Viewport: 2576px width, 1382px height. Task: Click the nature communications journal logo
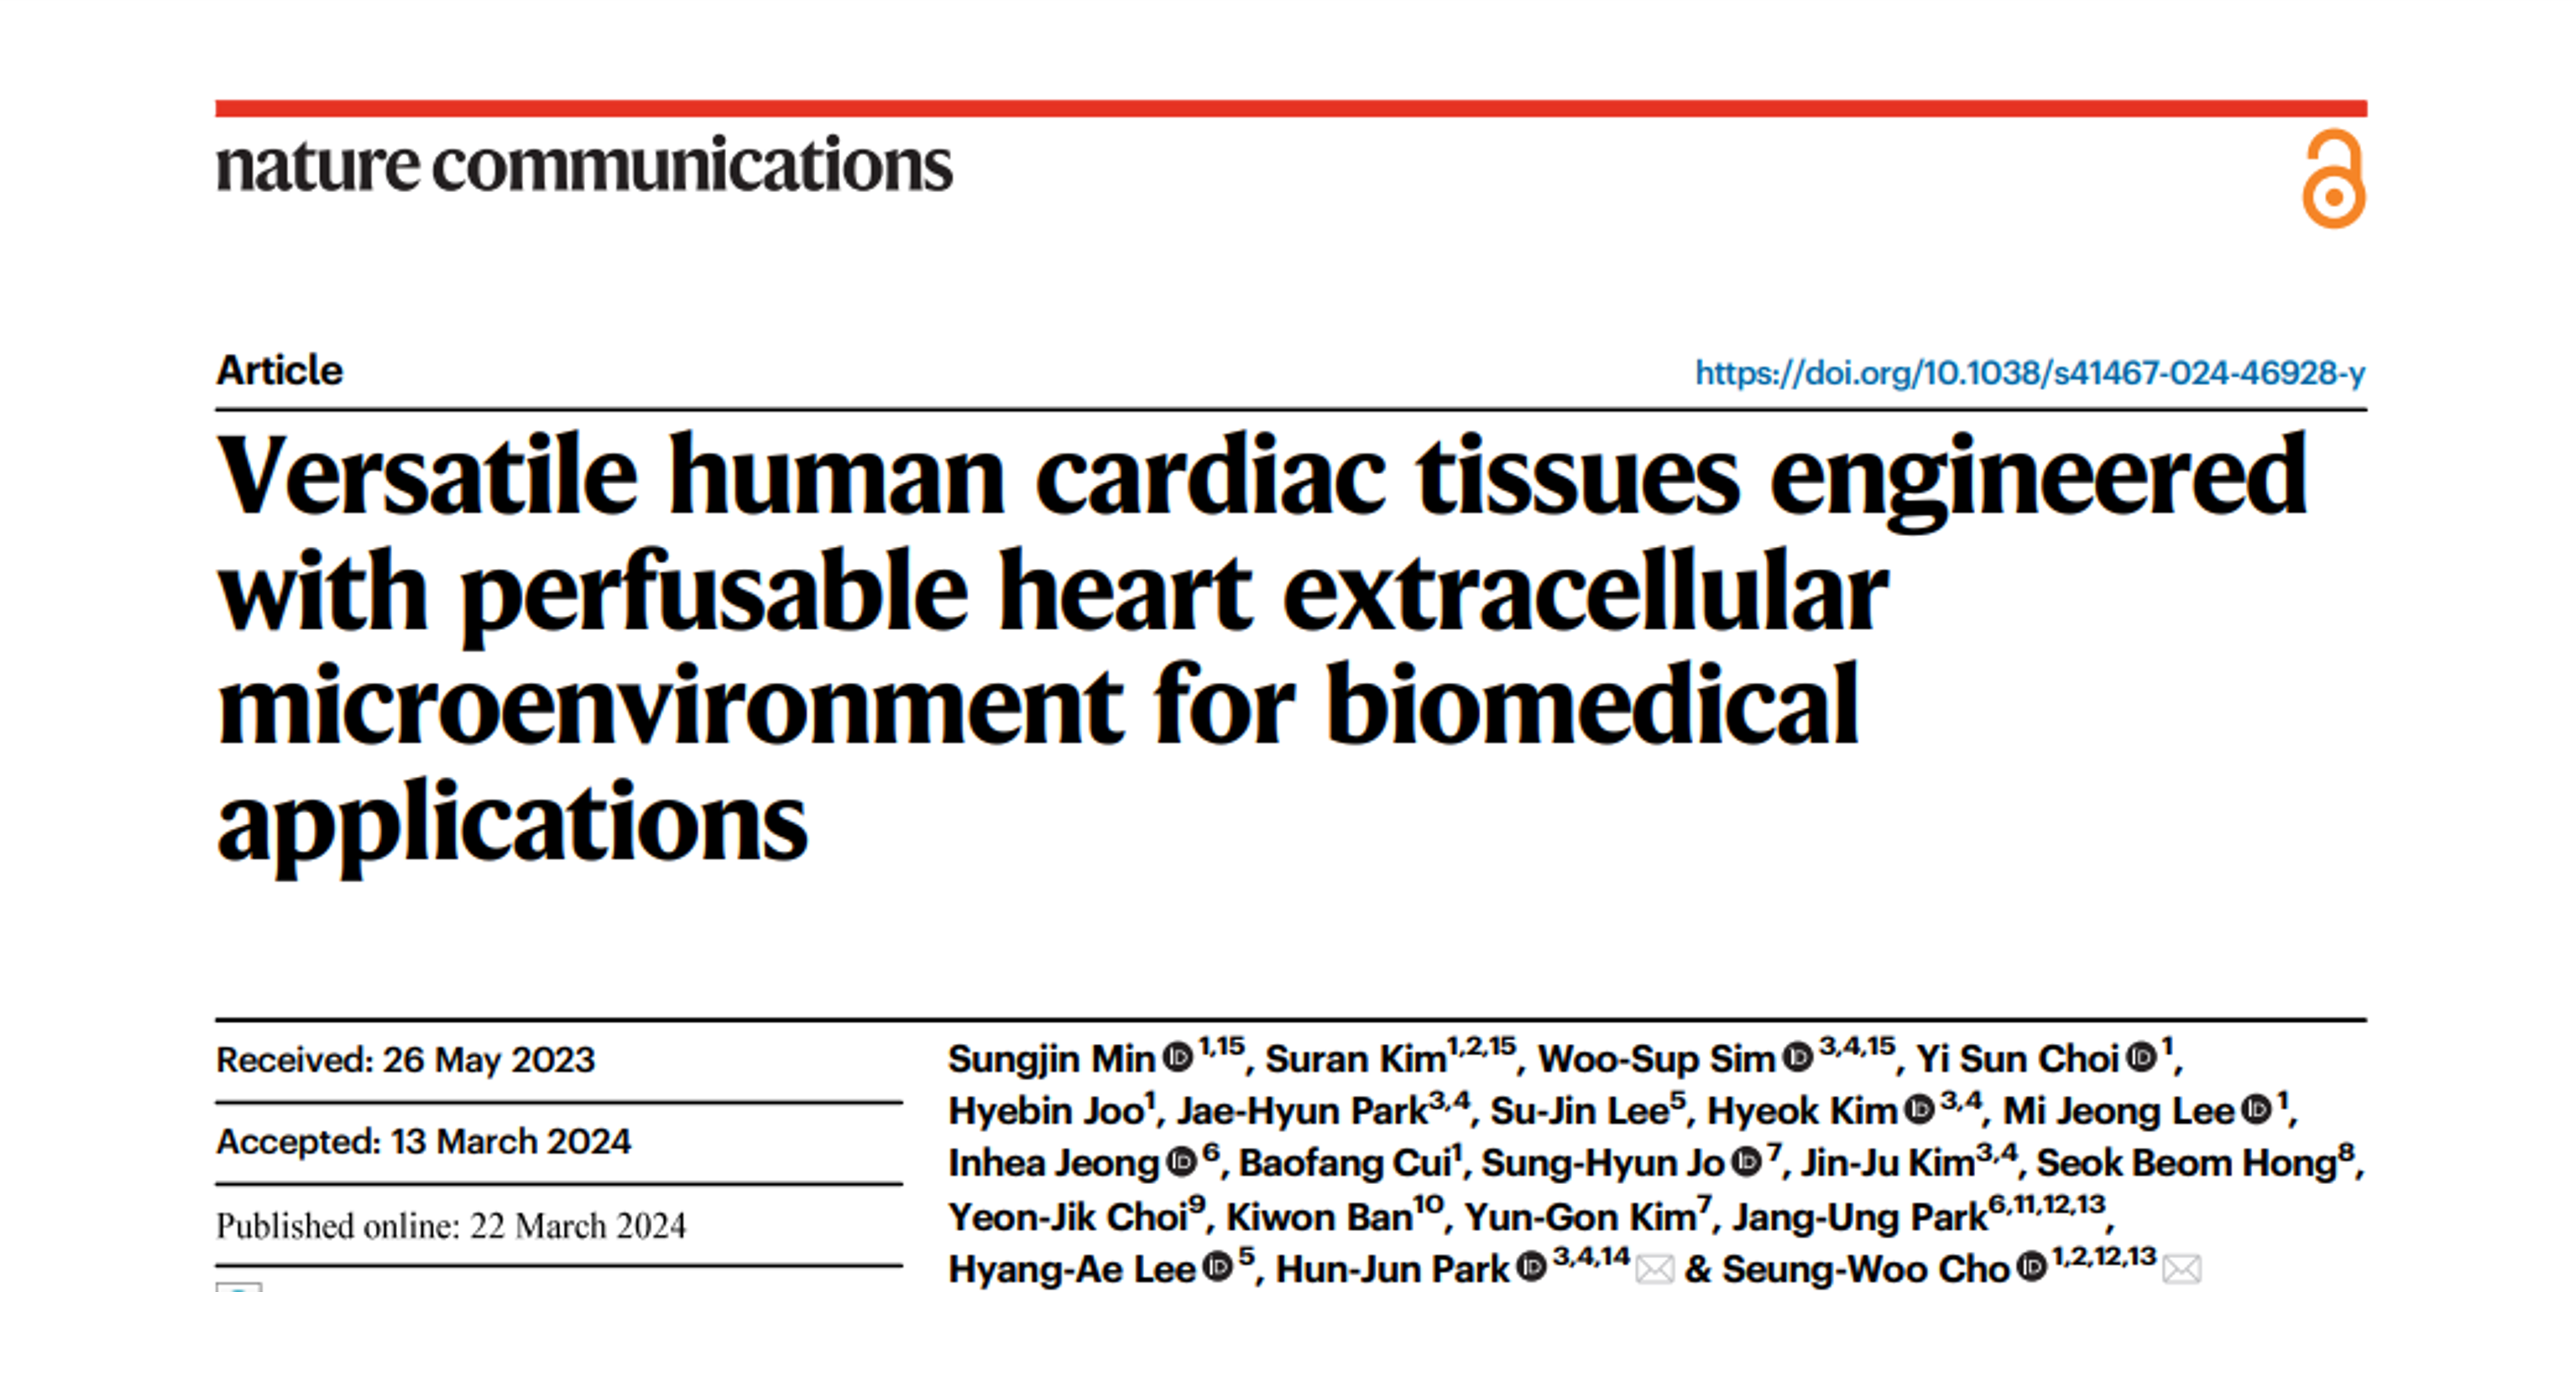[584, 165]
